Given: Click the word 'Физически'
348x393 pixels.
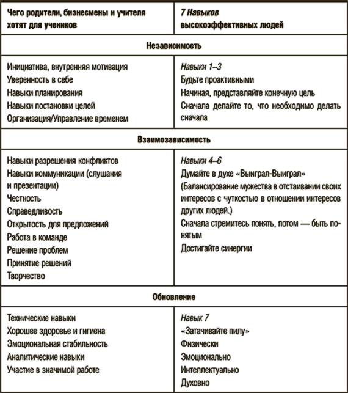Looking at the screenshot, I should coord(200,344).
